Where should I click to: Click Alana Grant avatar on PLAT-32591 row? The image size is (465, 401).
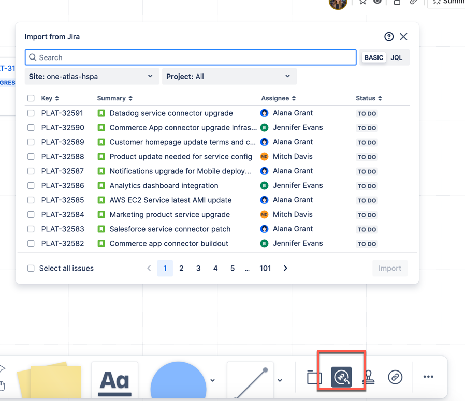tap(264, 113)
